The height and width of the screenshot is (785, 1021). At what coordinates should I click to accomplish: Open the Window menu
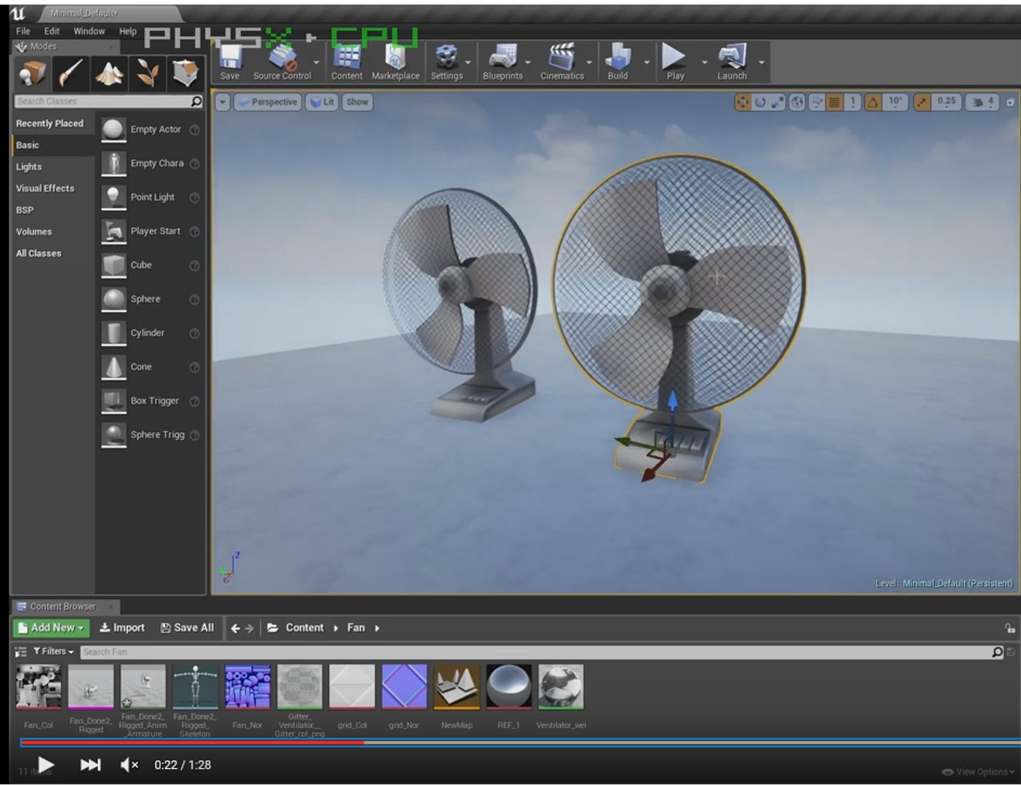[x=89, y=31]
